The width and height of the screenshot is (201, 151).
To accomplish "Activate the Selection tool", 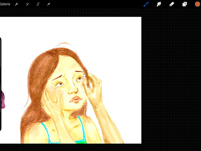I will [38, 4].
